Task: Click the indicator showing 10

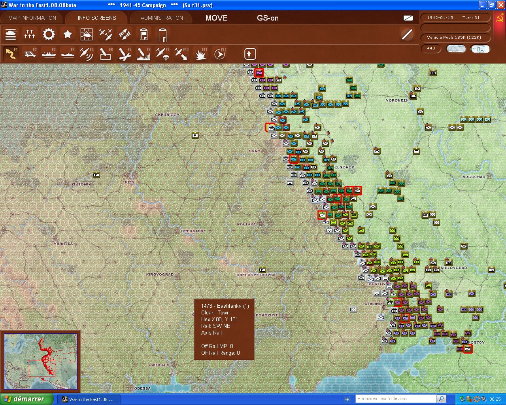Action: click(x=480, y=49)
